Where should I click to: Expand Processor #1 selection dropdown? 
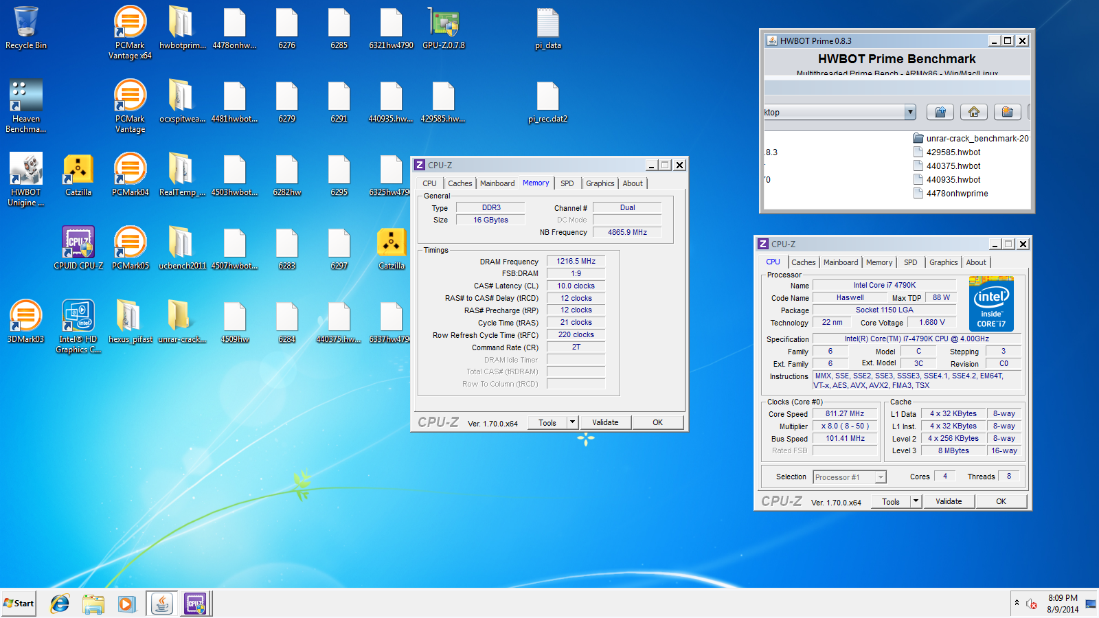pos(881,477)
